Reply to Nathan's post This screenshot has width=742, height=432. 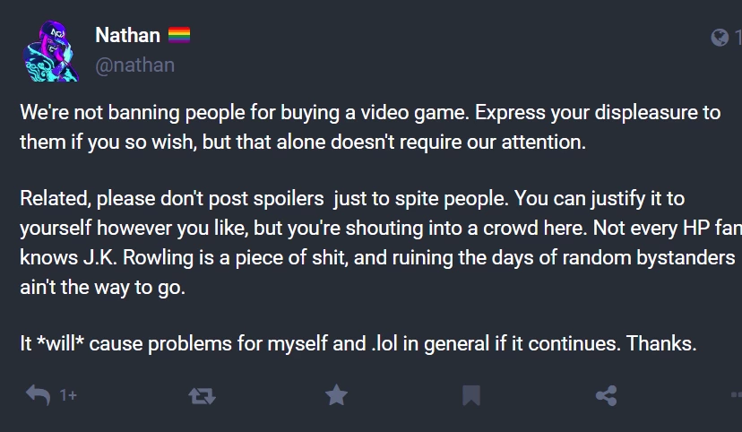click(38, 394)
